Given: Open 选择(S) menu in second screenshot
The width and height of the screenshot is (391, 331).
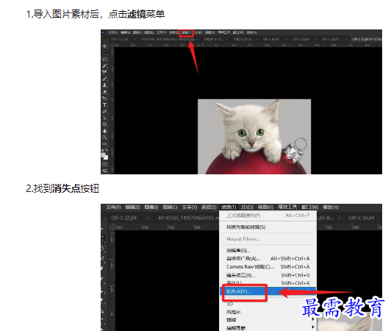Looking at the screenshot, I should click(209, 207).
